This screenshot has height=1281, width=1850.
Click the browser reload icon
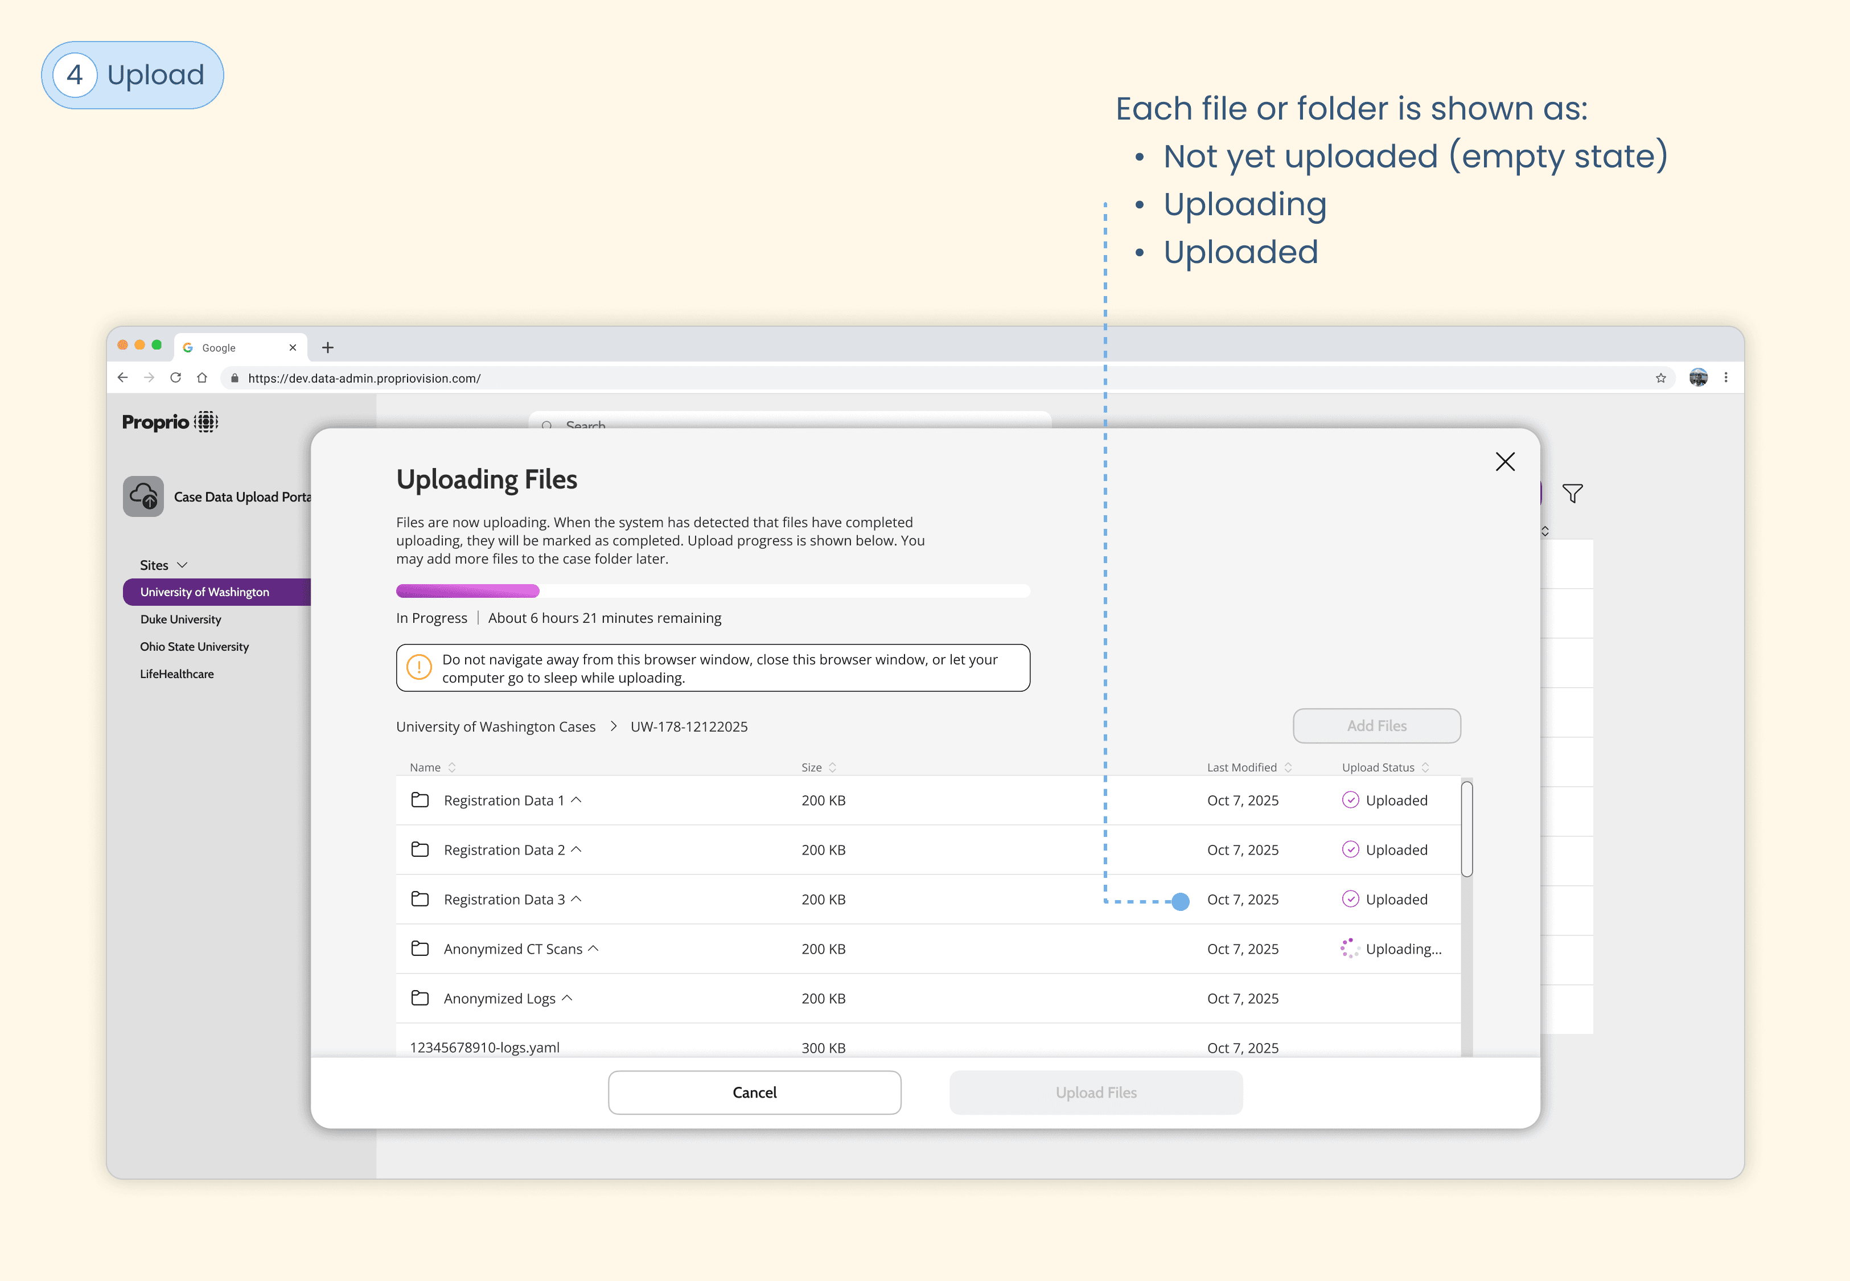176,377
